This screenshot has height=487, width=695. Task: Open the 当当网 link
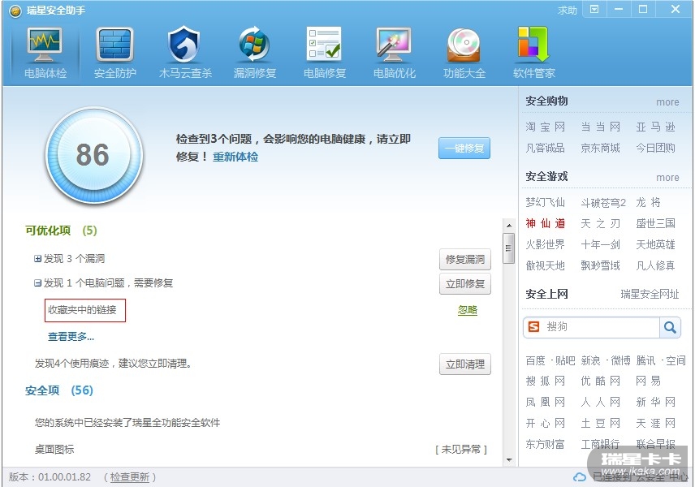tap(600, 127)
